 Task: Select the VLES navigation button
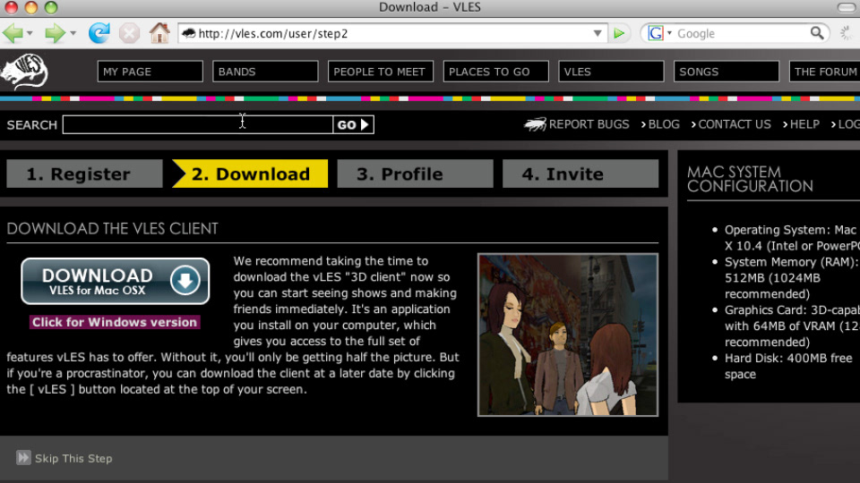click(611, 72)
